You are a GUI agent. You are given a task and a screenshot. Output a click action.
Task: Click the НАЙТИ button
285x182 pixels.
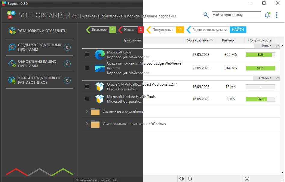click(x=238, y=30)
